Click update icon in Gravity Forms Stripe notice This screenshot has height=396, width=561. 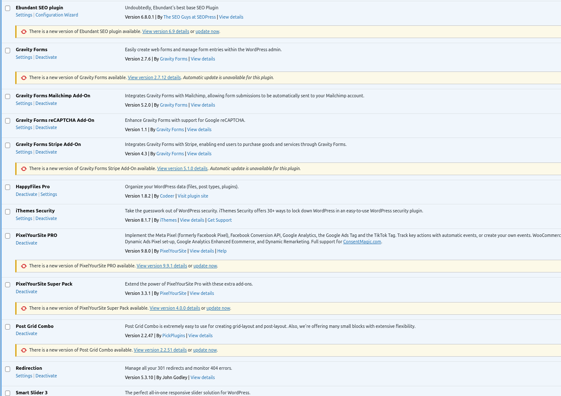point(24,169)
